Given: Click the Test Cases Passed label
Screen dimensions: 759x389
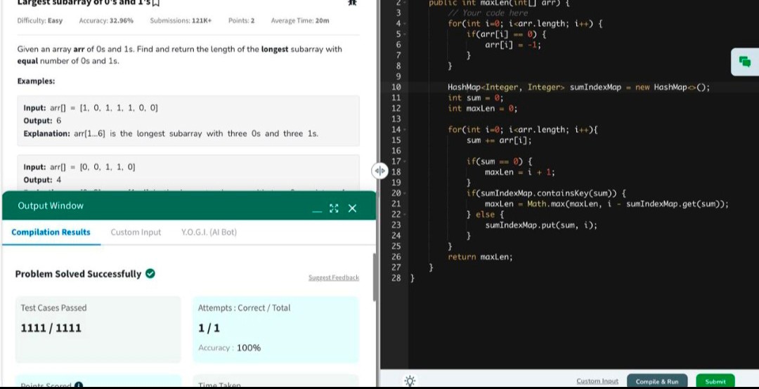Looking at the screenshot, I should pos(53,308).
